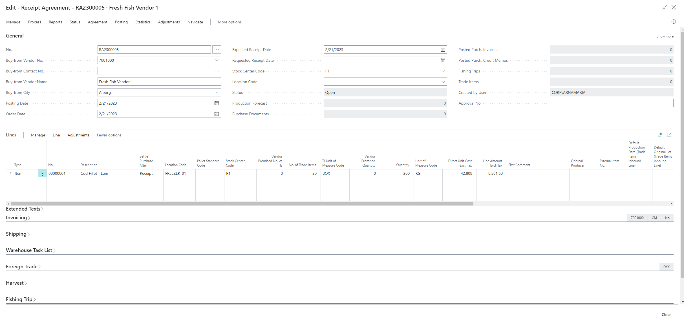
Task: Click the share icon in the Lines section
Action: pos(660,135)
